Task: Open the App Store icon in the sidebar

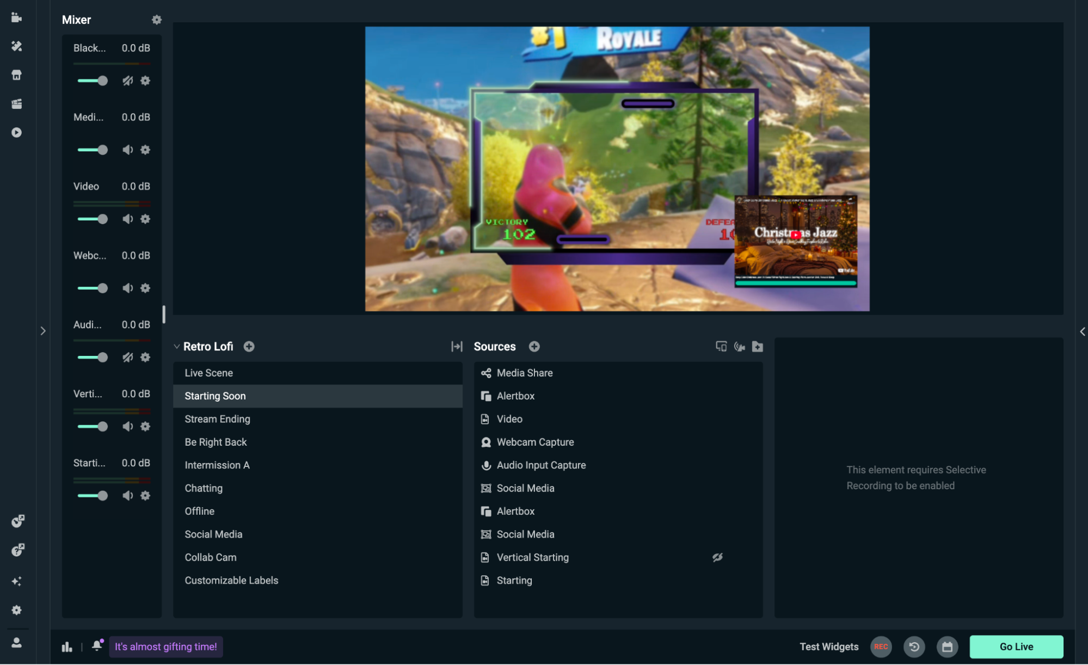Action: [16, 75]
